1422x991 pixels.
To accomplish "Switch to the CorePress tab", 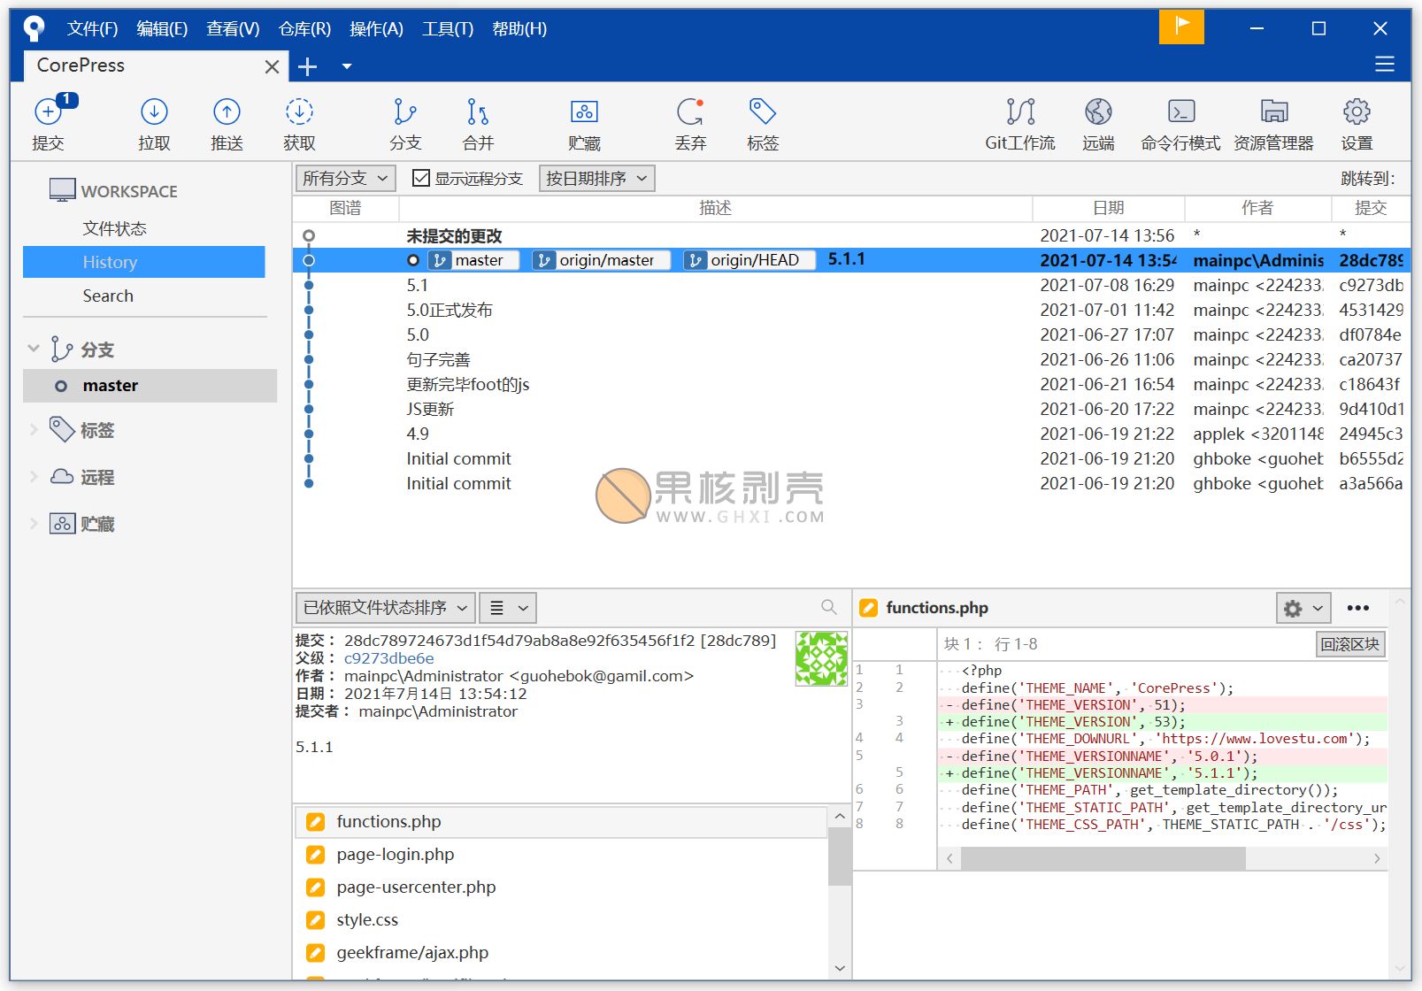I will [81, 65].
